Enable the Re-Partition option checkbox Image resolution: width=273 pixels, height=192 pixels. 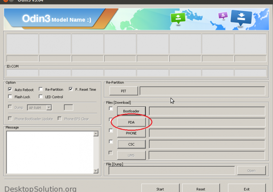tap(41, 89)
